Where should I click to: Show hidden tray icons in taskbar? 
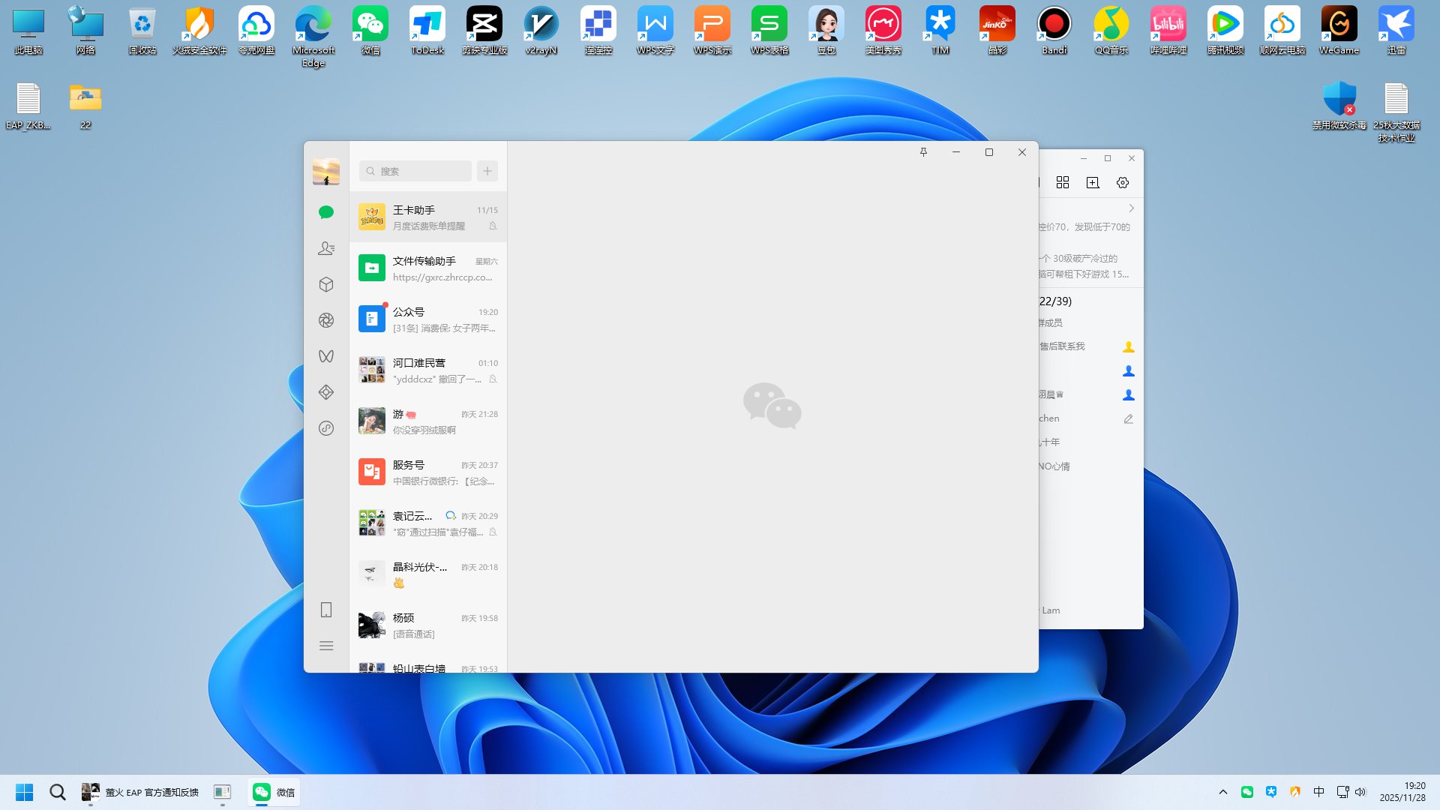1223,792
